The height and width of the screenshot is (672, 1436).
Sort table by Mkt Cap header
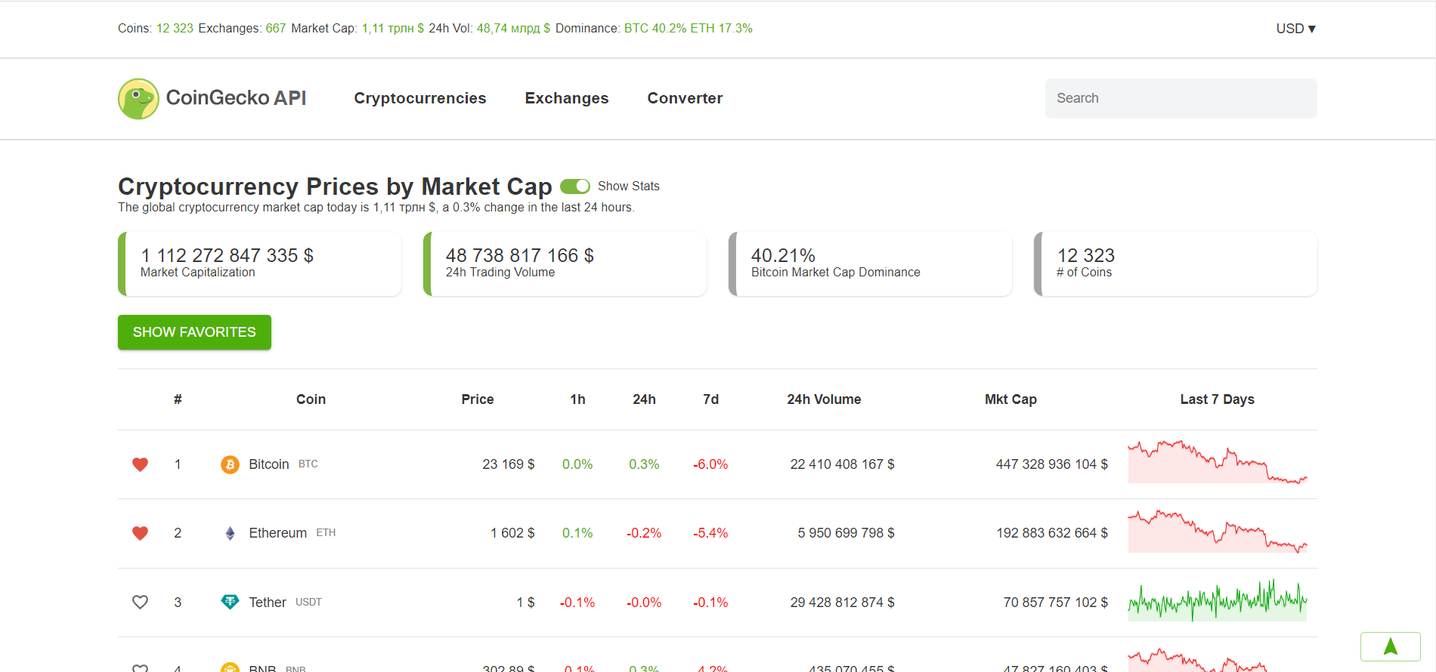(1010, 399)
